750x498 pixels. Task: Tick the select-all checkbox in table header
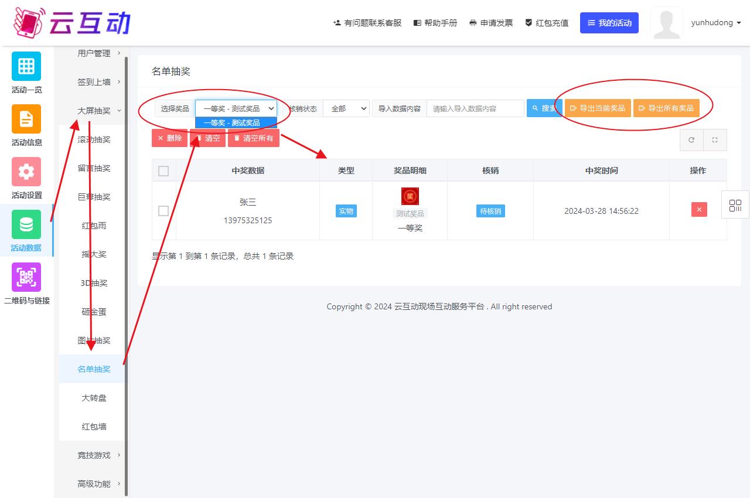pos(163,170)
